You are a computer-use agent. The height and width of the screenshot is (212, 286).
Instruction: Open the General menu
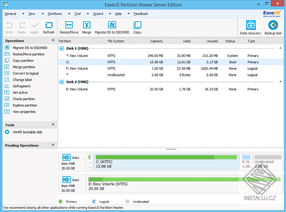tap(10, 14)
